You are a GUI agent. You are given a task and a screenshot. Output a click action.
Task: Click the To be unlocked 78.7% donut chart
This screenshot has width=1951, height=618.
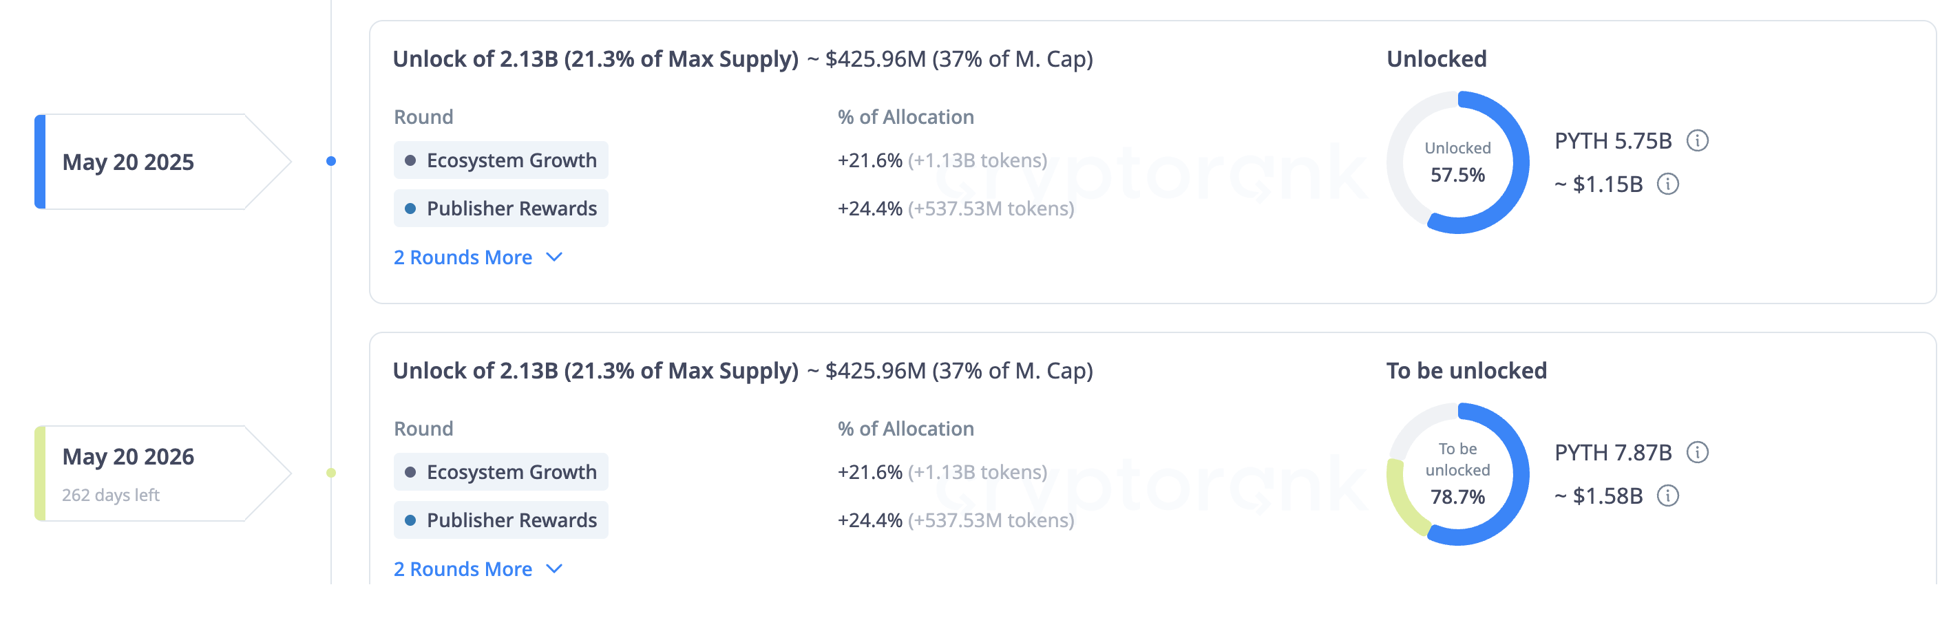[x=1457, y=474]
